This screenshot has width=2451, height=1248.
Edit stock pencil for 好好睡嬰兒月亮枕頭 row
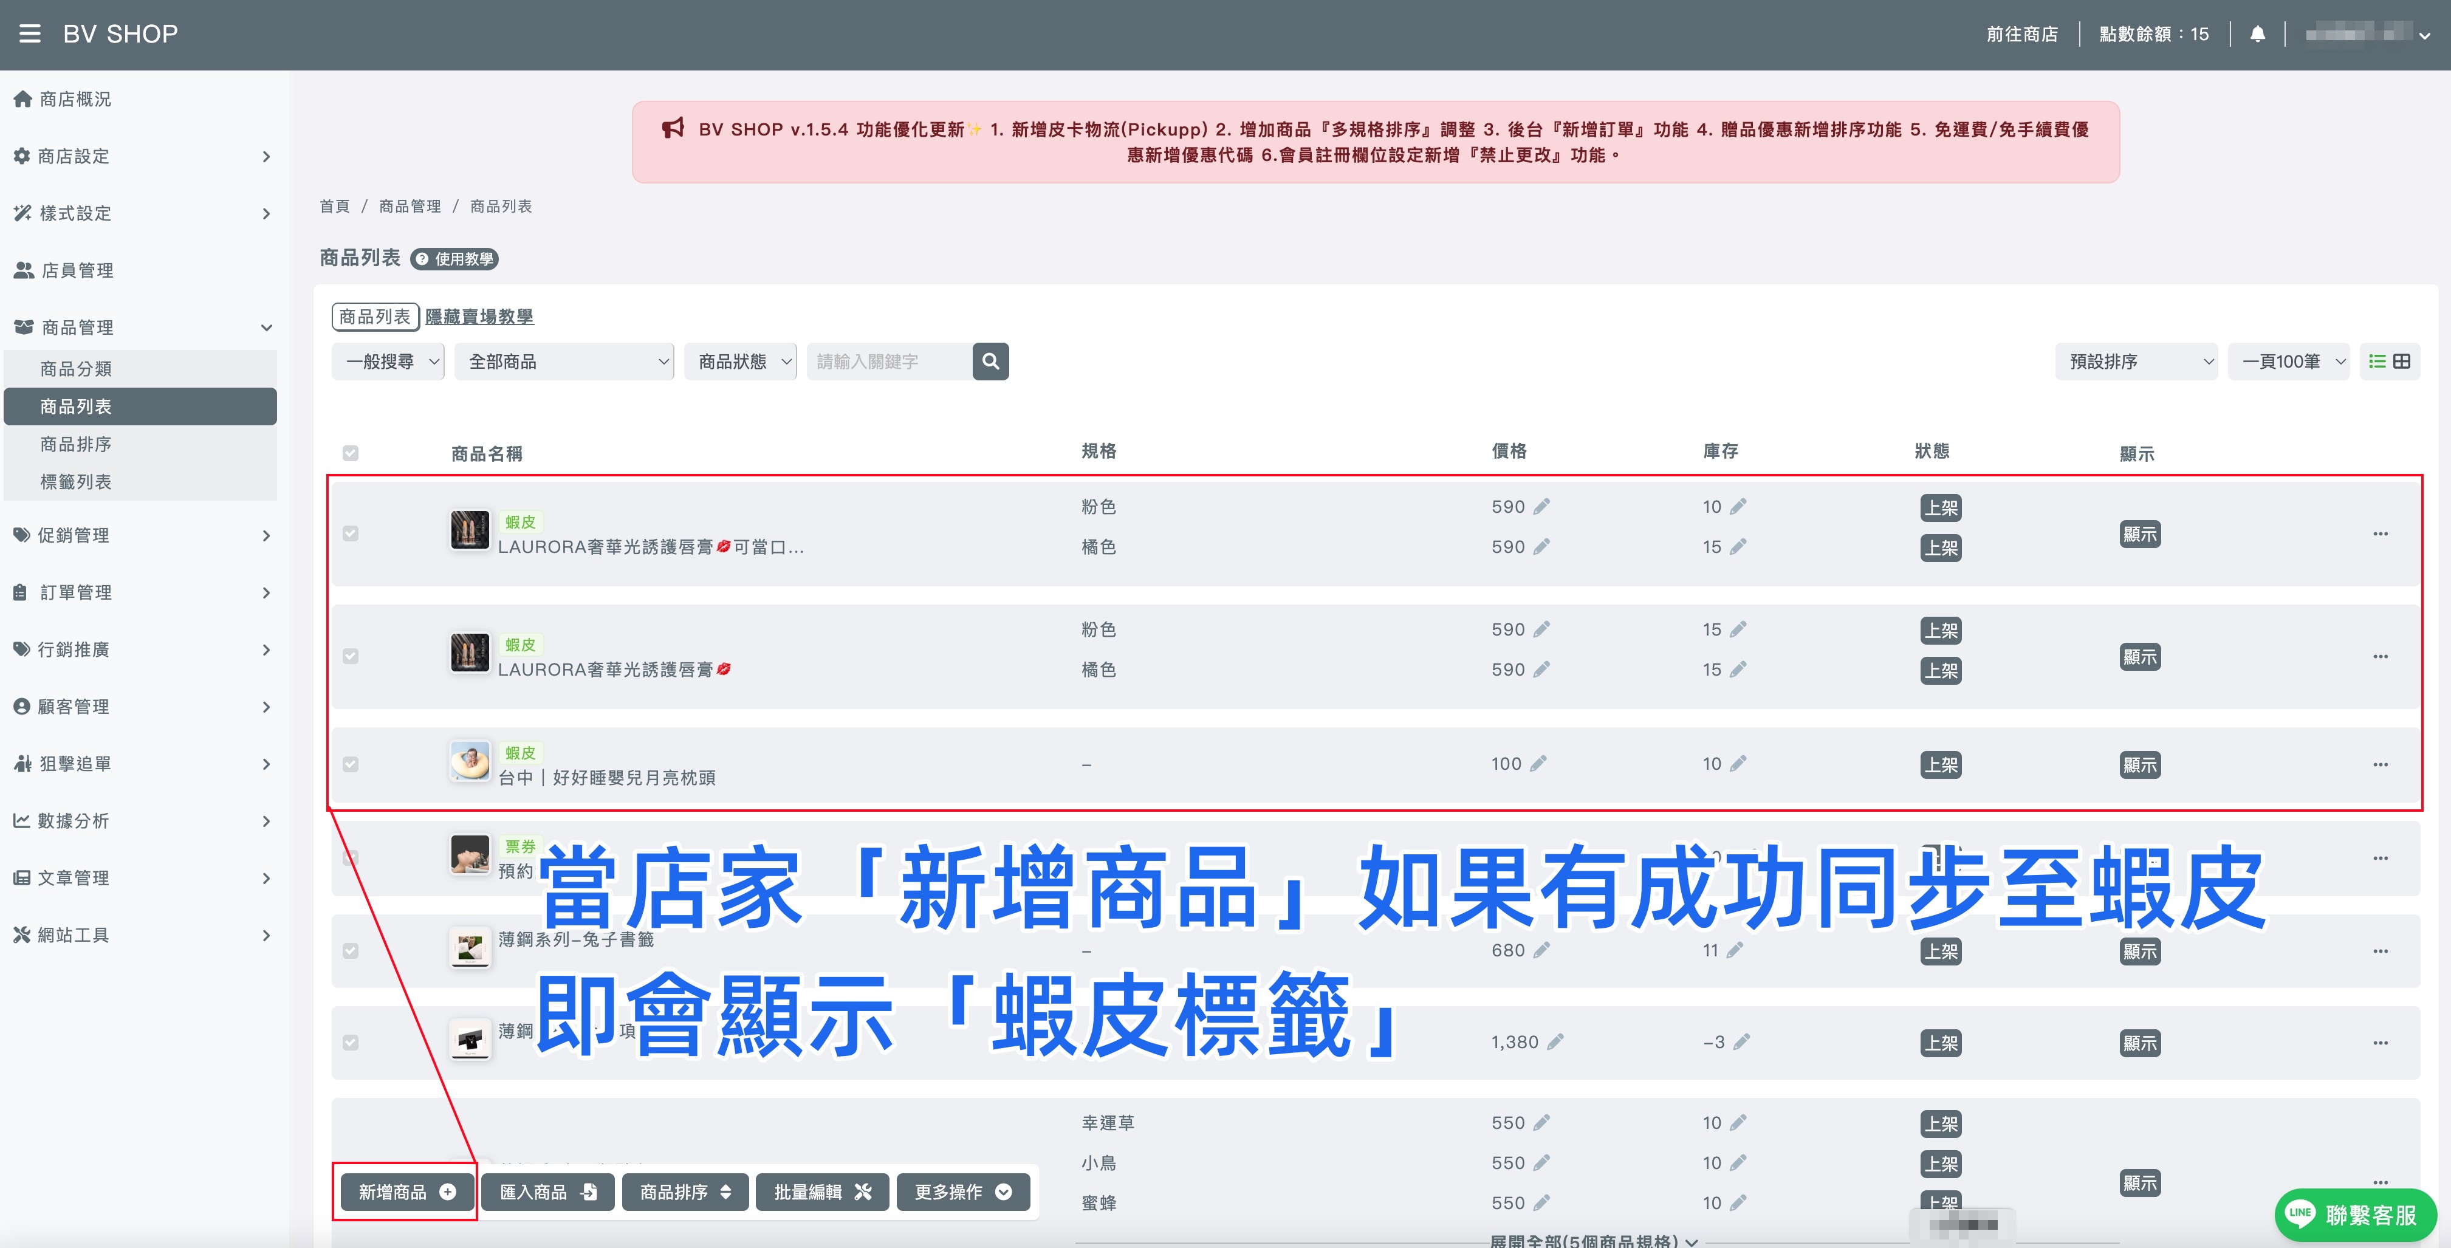pos(1738,764)
